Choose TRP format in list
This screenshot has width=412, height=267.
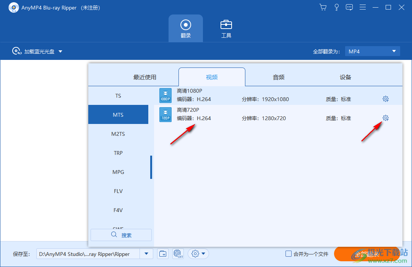point(118,153)
